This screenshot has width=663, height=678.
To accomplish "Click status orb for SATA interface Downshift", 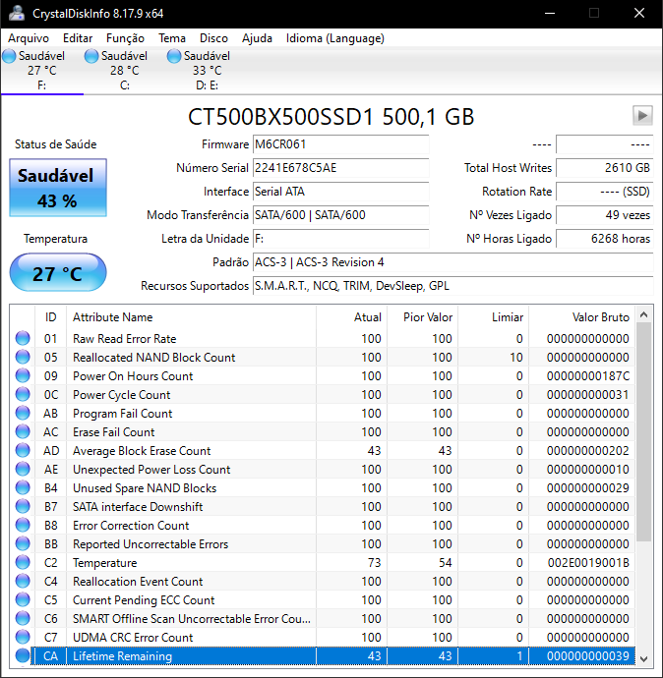I will [23, 506].
